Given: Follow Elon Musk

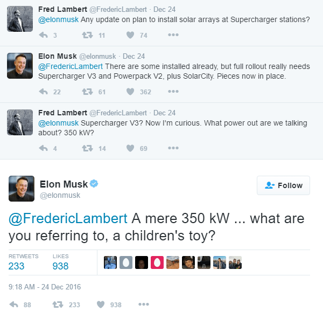Looking at the screenshot, I should [x=283, y=185].
